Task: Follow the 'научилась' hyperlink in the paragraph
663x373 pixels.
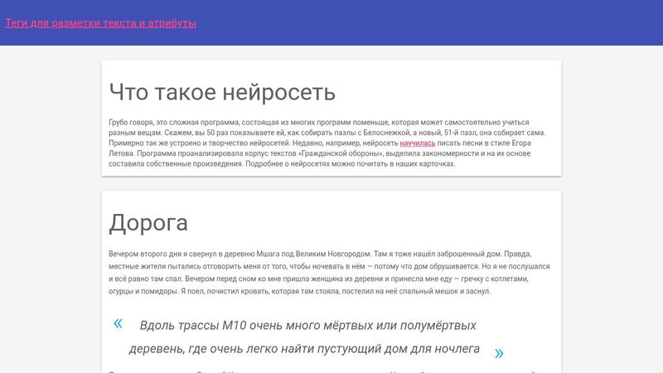Action: [418, 143]
